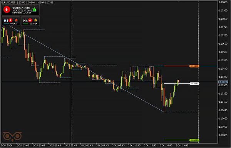Click the 2 Oct 22:45 time label
The width and height of the screenshot is (231, 148).
(70, 145)
